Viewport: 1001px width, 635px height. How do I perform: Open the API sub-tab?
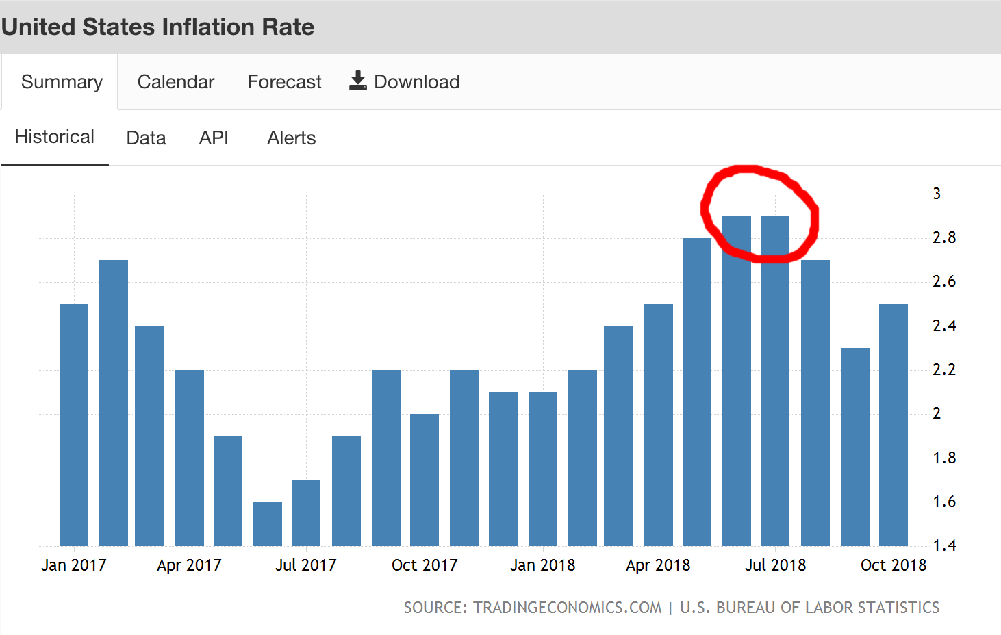point(214,138)
